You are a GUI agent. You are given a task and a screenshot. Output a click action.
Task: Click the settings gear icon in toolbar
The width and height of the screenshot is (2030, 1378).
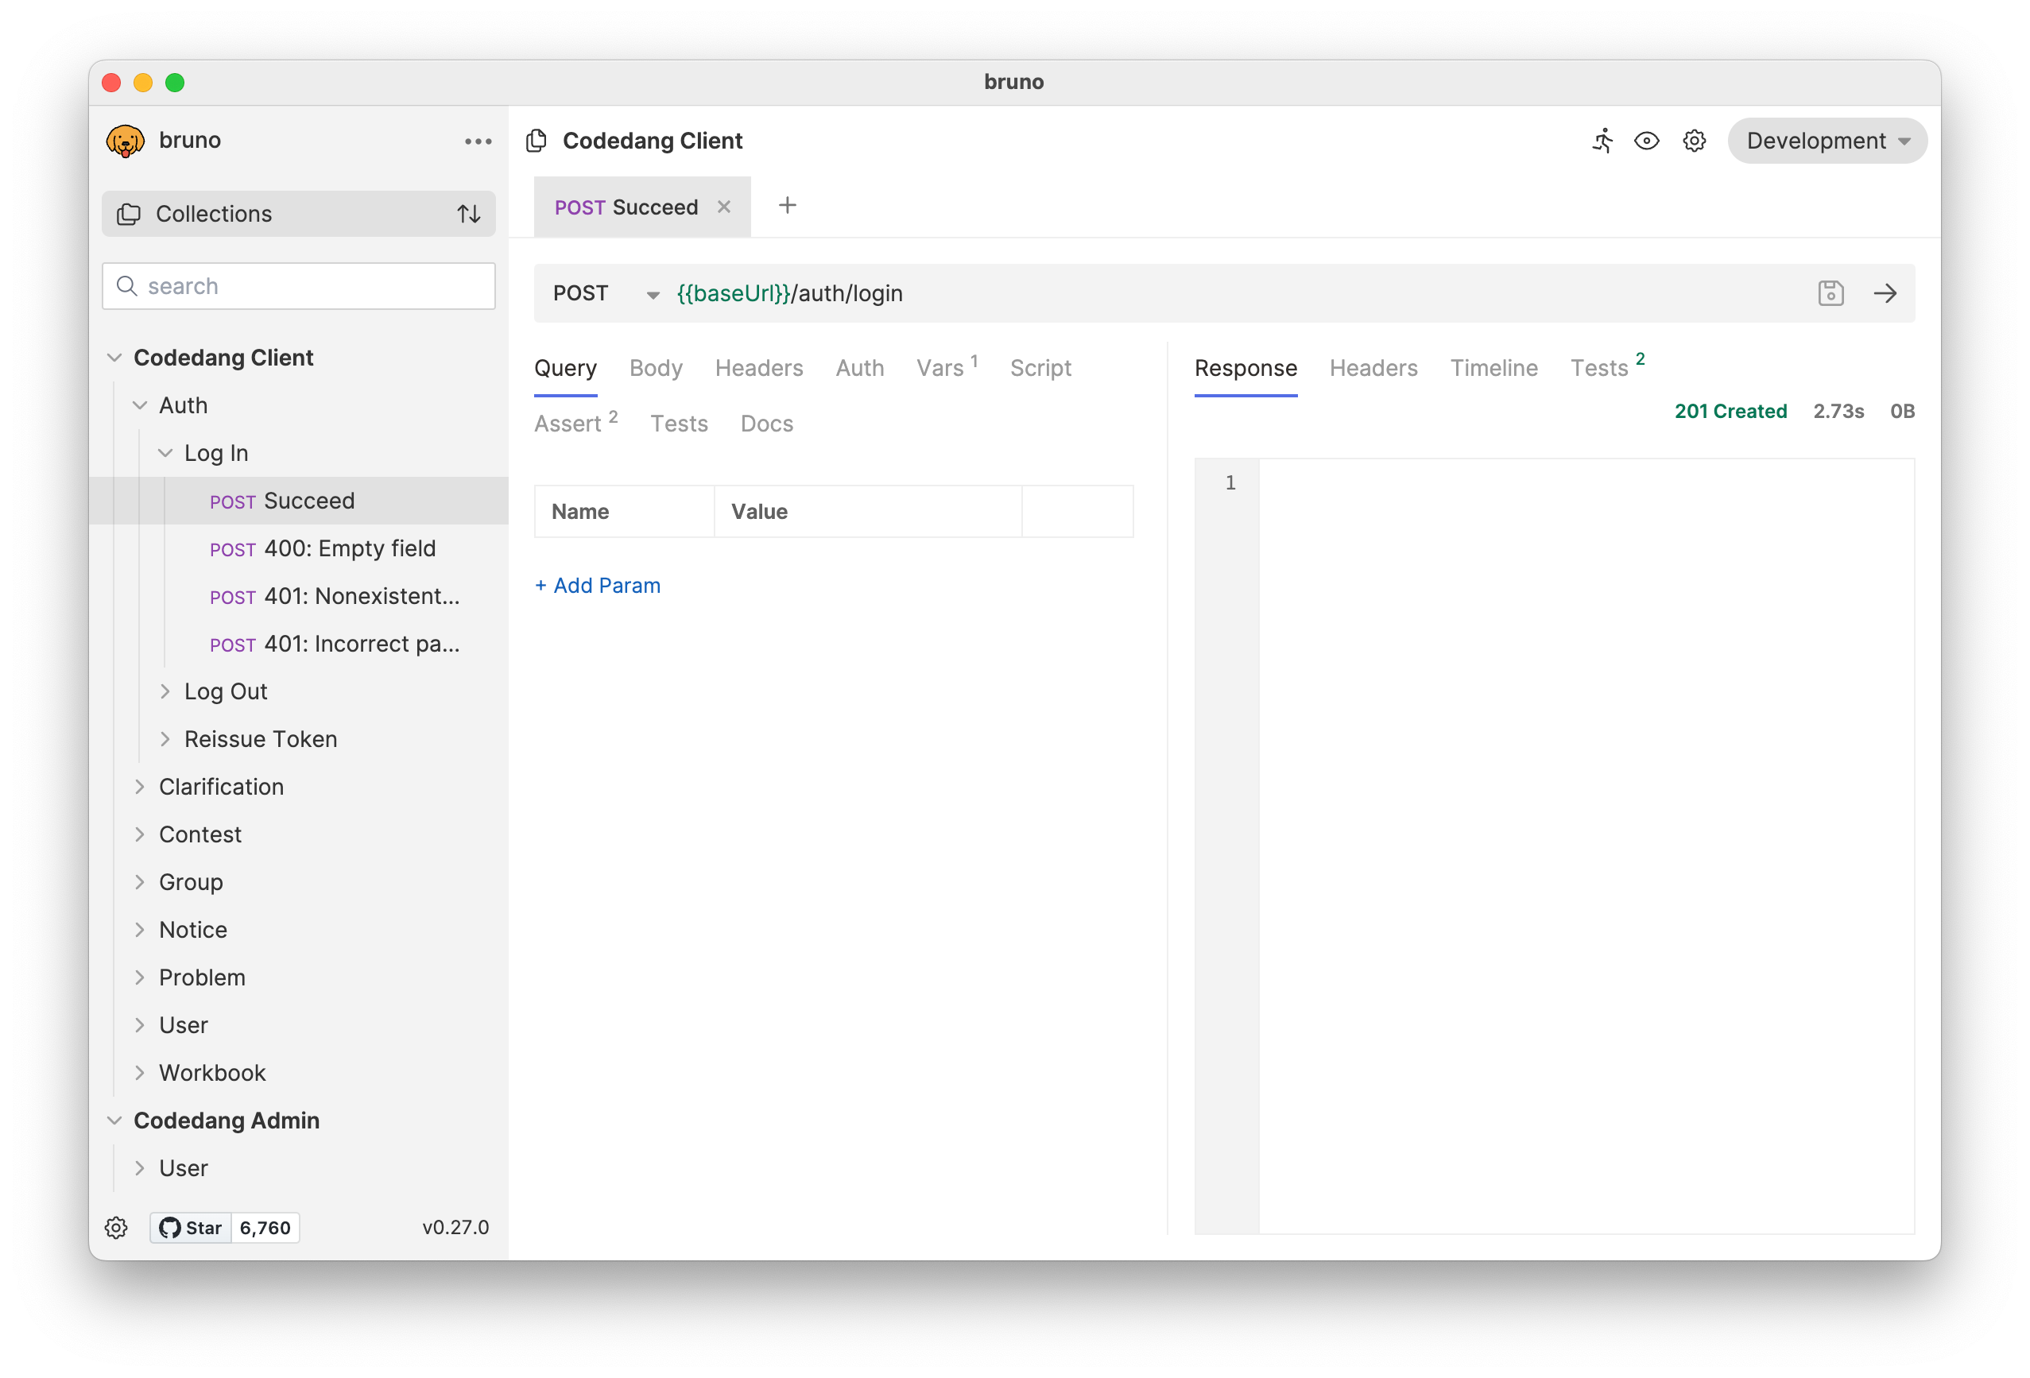click(1691, 140)
